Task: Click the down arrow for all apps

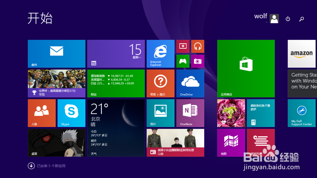Action: click(31, 166)
